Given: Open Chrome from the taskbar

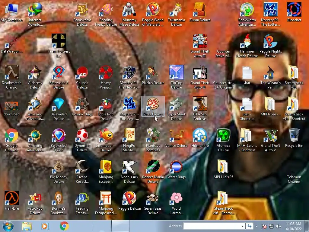Looking at the screenshot, I should pyautogui.click(x=64, y=226).
